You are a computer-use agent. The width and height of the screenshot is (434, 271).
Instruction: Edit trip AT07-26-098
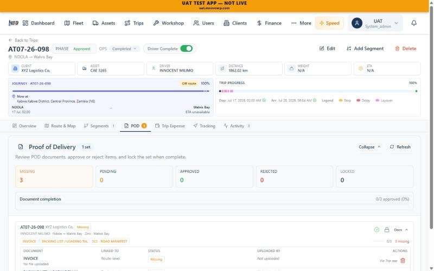[x=327, y=49]
